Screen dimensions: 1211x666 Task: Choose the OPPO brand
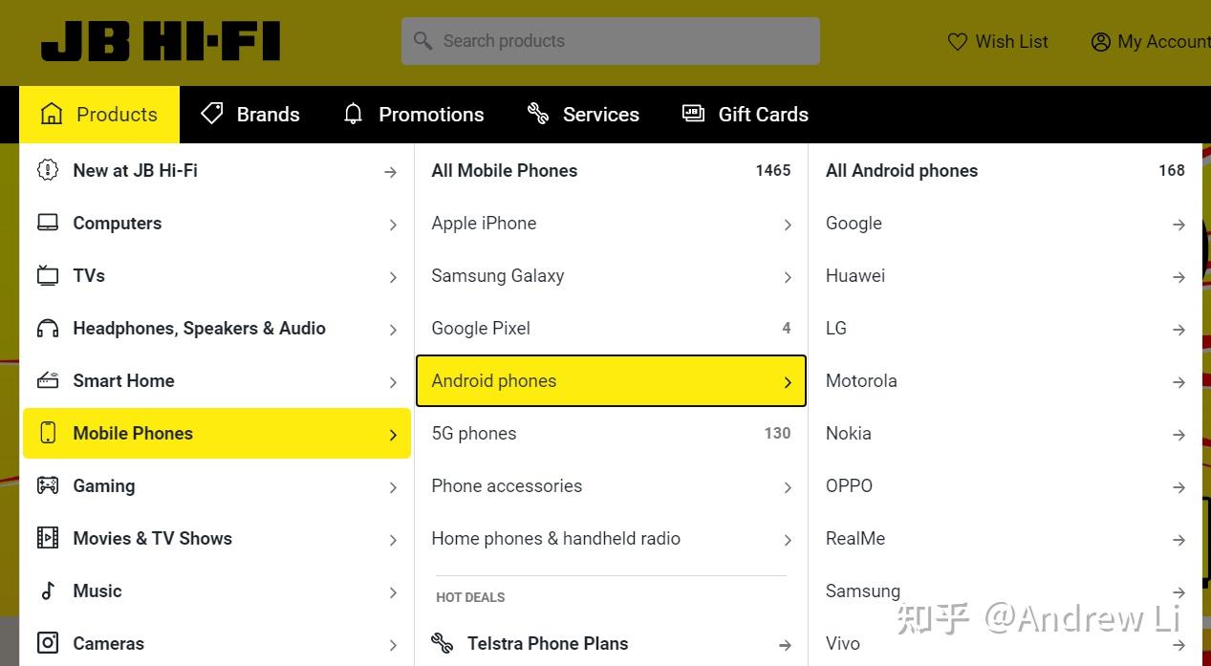[x=1006, y=485]
